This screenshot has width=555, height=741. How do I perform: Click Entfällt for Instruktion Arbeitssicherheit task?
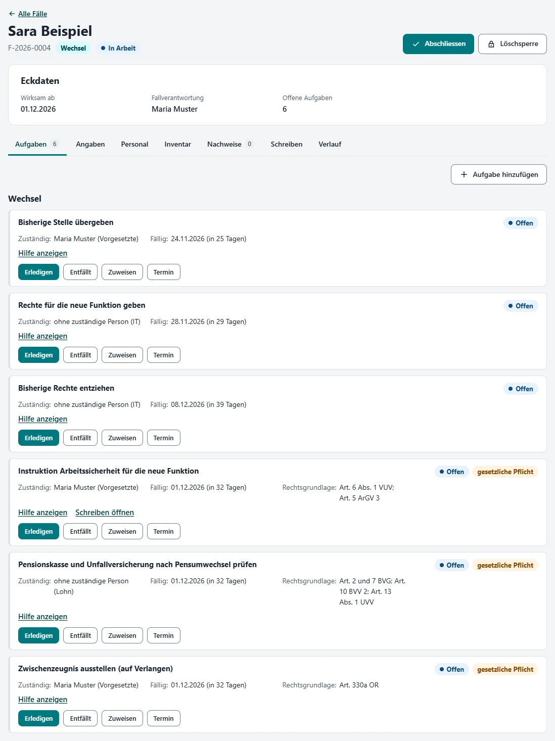pos(80,531)
